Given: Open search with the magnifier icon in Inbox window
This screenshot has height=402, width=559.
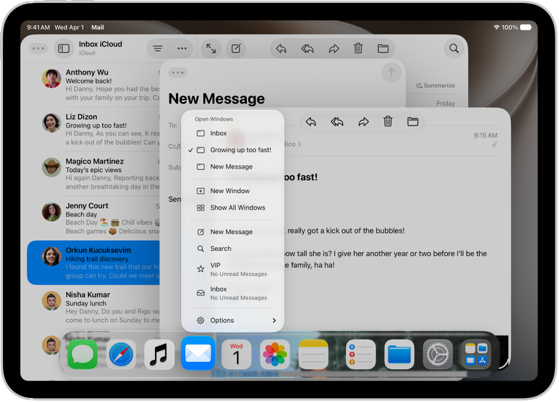Looking at the screenshot, I should pos(454,48).
